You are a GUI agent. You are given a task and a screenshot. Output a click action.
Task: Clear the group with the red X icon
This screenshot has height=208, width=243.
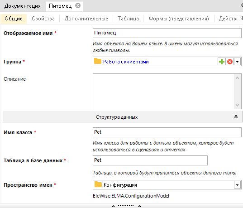click(x=230, y=62)
